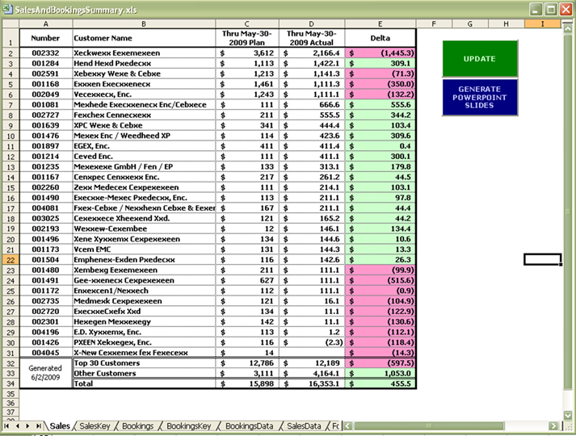Click the Excel workbook icon in title bar
The image size is (576, 436).
click(x=7, y=9)
